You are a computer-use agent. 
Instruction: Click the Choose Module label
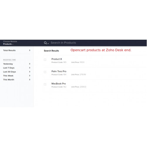pos(10,41)
